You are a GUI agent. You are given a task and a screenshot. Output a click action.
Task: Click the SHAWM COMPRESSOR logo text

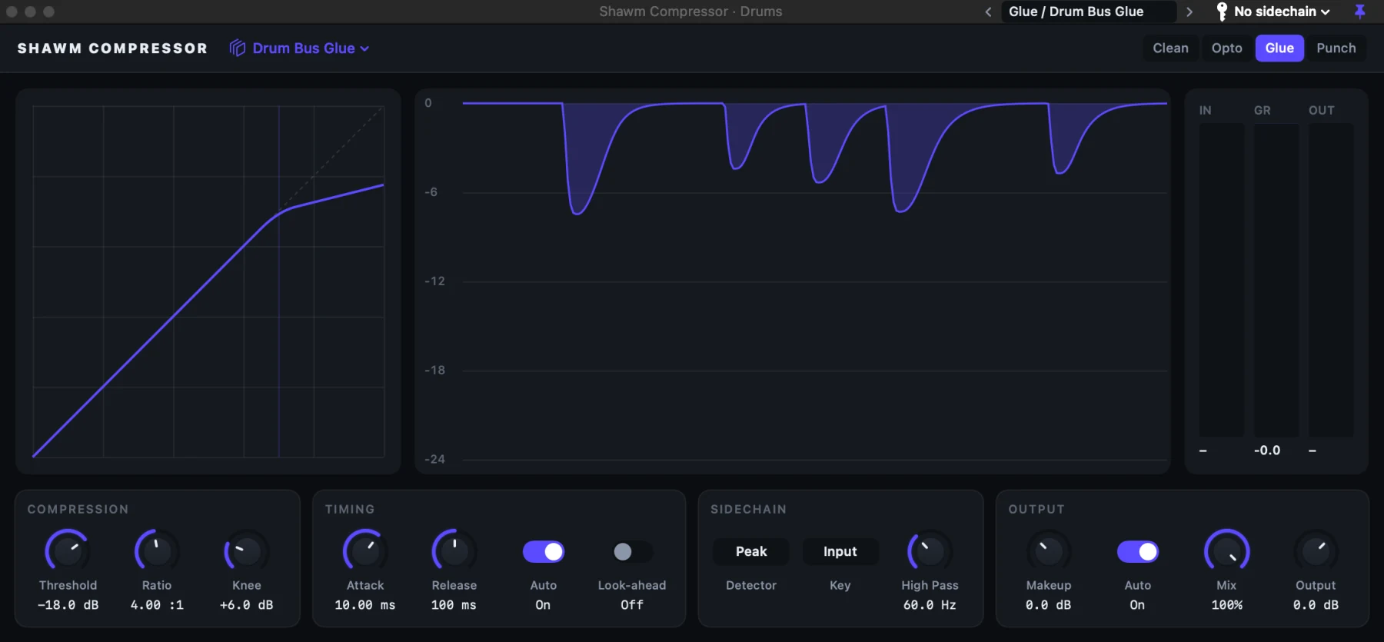tap(112, 48)
